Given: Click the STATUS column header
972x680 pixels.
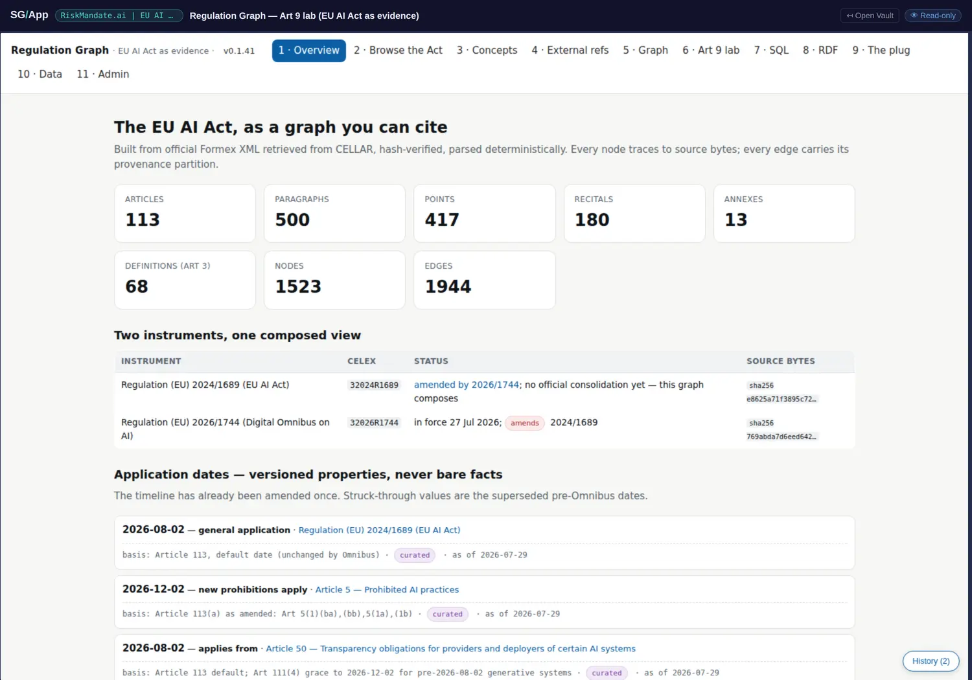Looking at the screenshot, I should tap(431, 361).
